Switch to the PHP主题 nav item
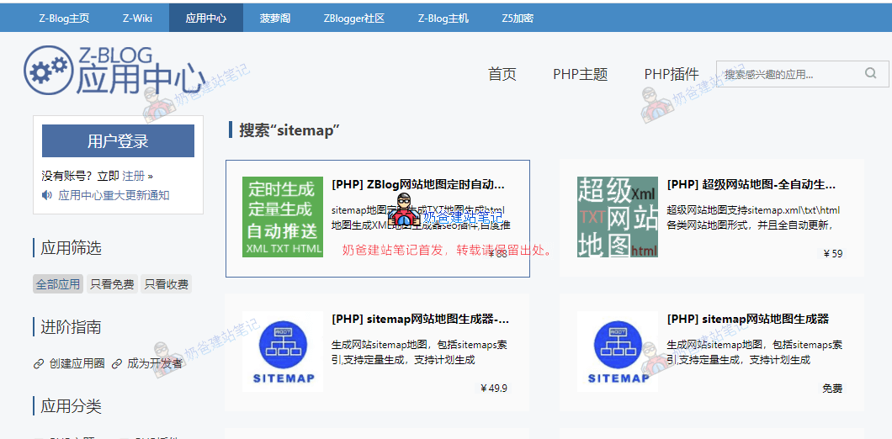Viewport: 892px width, 439px height. click(x=580, y=74)
